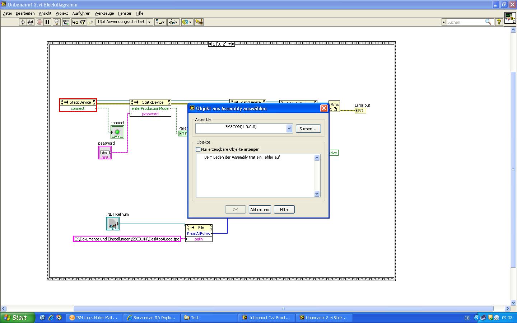This screenshot has height=323, width=517.
Task: Click the Step Over toolbar icon
Action: (x=83, y=22)
